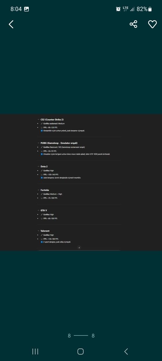Tap the alarm icon in status bar

[x=118, y=9]
